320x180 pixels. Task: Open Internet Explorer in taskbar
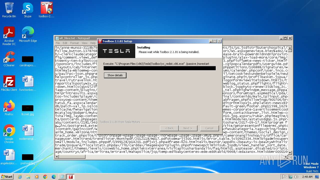point(20,177)
